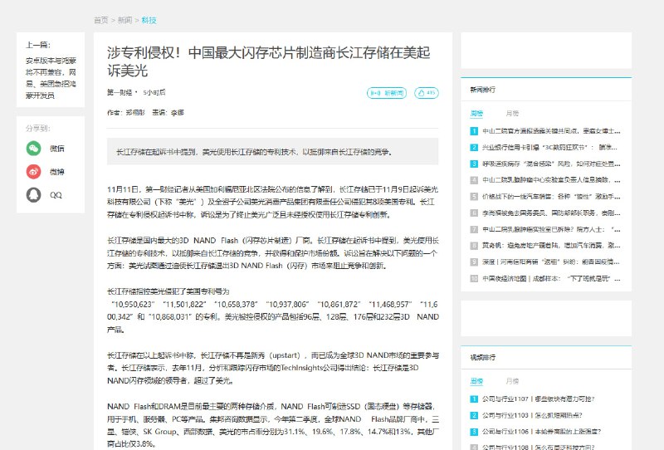664x450 pixels.
Task: Share the article via the QQ icon
Action: tap(33, 195)
